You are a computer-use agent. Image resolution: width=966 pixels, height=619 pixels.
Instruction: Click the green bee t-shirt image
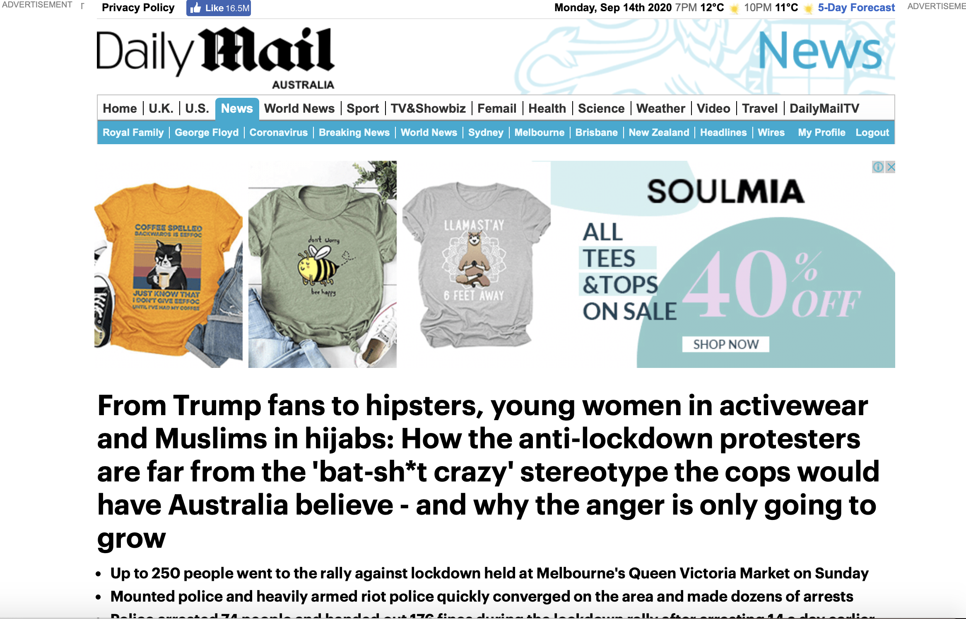[x=322, y=264]
